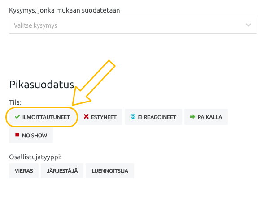Click green arrow icon on Paikalla
The image size is (270, 208).
click(x=192, y=117)
